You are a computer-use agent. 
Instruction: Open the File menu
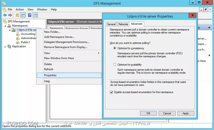pyautogui.click(x=10, y=9)
